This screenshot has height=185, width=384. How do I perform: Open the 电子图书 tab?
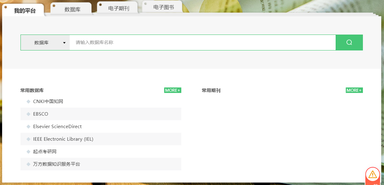click(164, 7)
